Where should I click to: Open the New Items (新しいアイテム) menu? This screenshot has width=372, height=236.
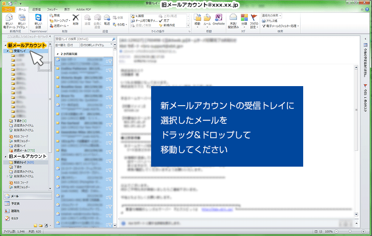pyautogui.click(x=22, y=21)
